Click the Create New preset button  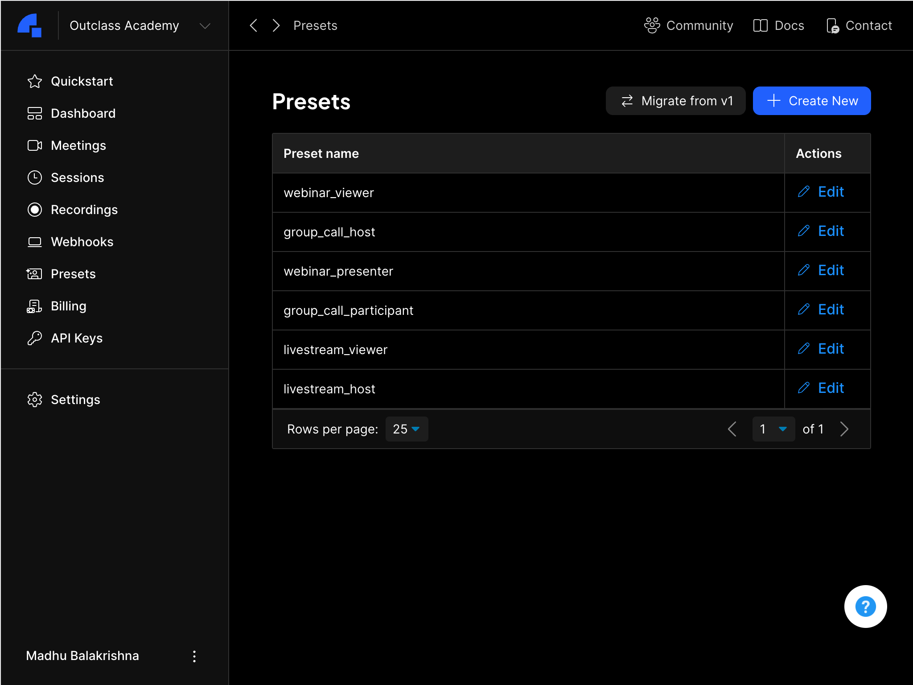[x=811, y=101]
